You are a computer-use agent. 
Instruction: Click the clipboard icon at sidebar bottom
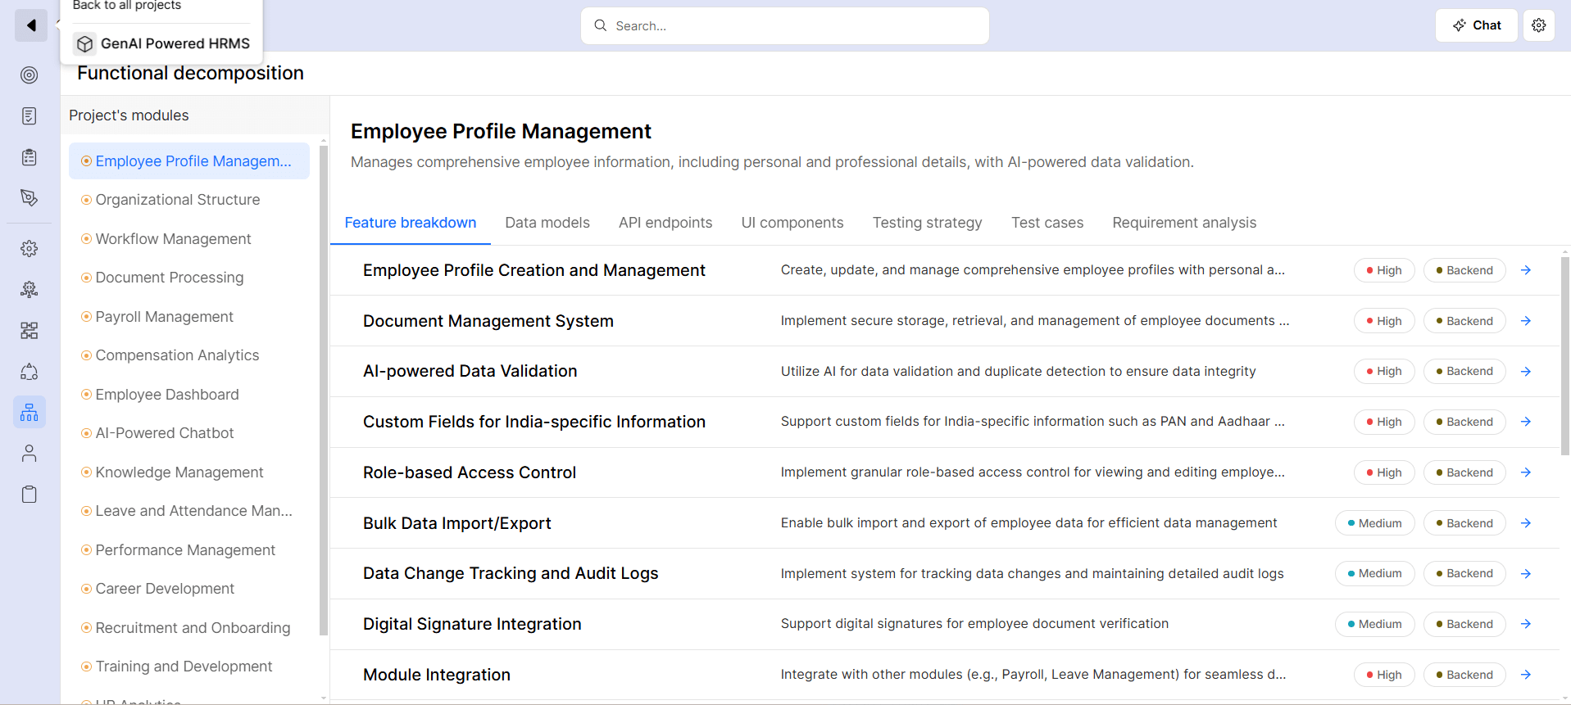pos(30,495)
